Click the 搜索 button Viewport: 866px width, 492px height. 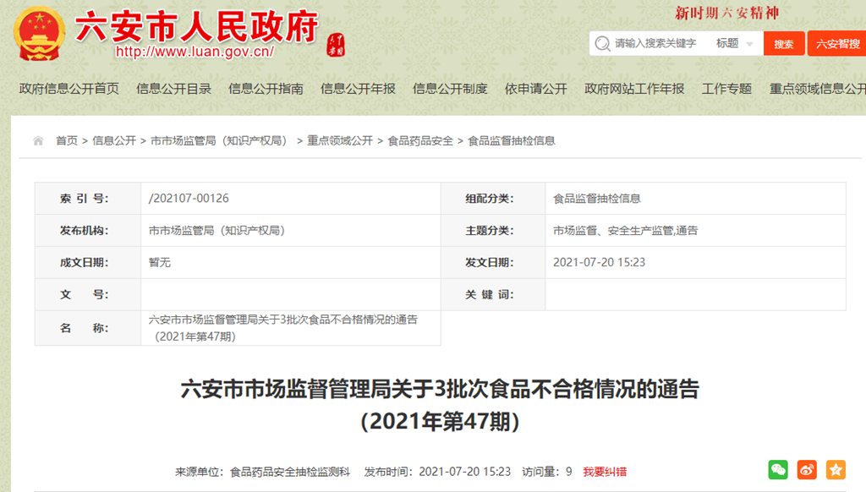(784, 43)
